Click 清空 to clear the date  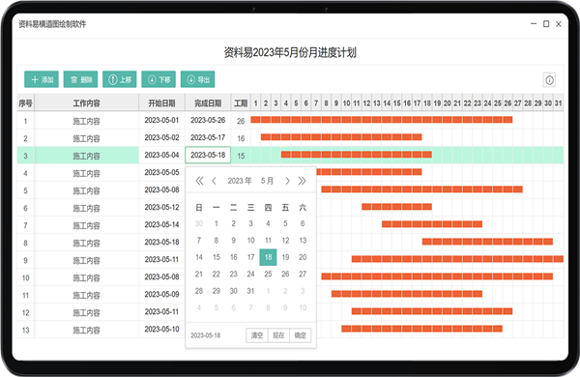[257, 335]
